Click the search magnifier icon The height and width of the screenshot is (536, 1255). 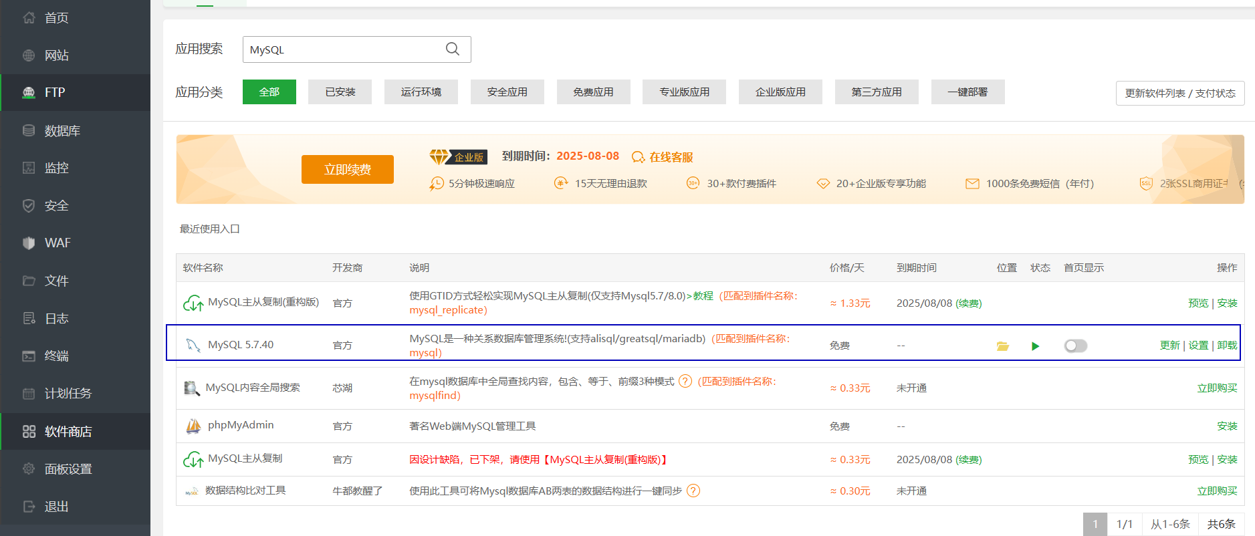coord(453,49)
